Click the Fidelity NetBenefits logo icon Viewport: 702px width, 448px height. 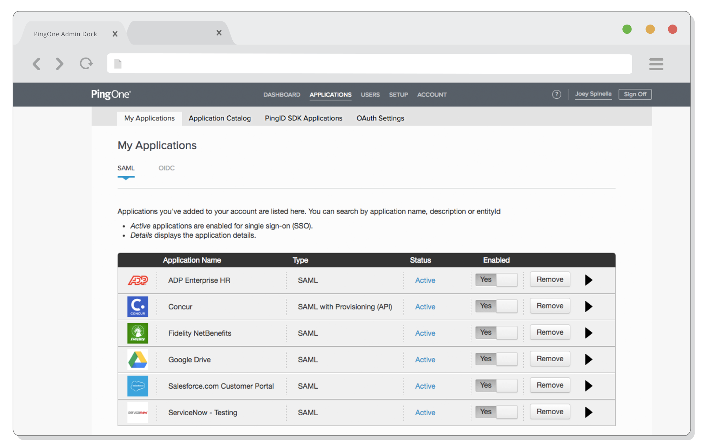pyautogui.click(x=138, y=333)
